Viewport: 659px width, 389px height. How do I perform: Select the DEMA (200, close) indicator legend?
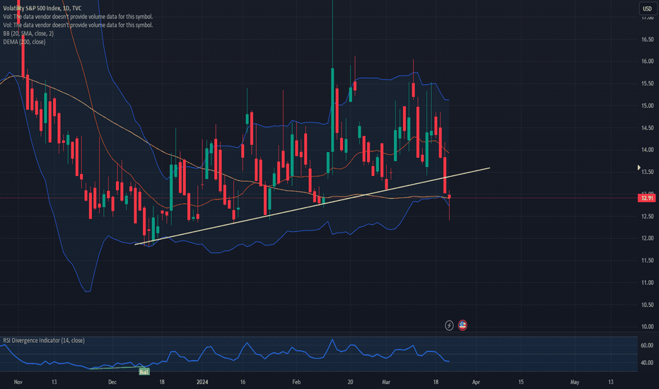(x=24, y=42)
